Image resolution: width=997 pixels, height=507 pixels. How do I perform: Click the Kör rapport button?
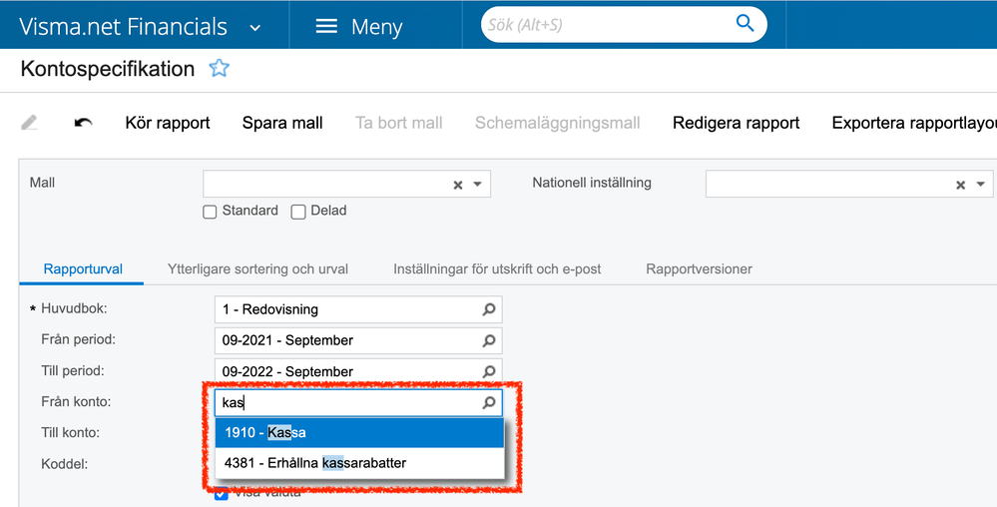tap(168, 123)
